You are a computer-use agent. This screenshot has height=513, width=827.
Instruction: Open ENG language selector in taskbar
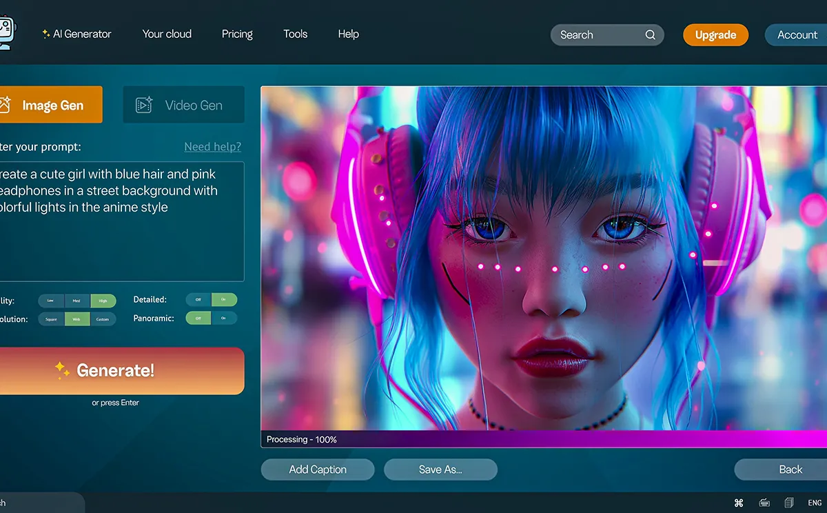click(x=815, y=503)
